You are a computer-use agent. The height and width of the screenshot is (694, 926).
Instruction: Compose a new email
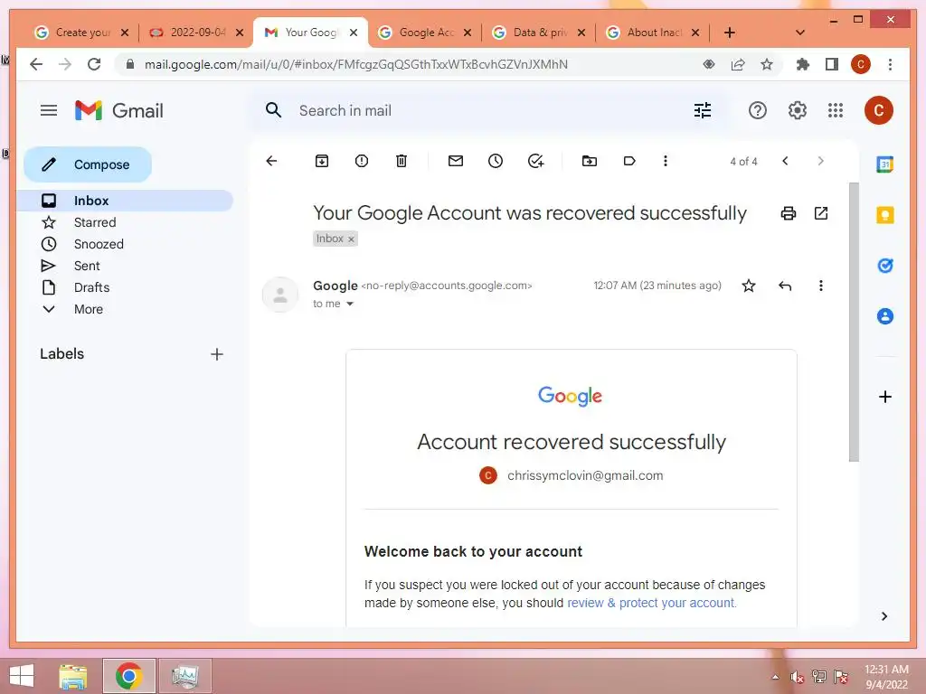click(88, 164)
